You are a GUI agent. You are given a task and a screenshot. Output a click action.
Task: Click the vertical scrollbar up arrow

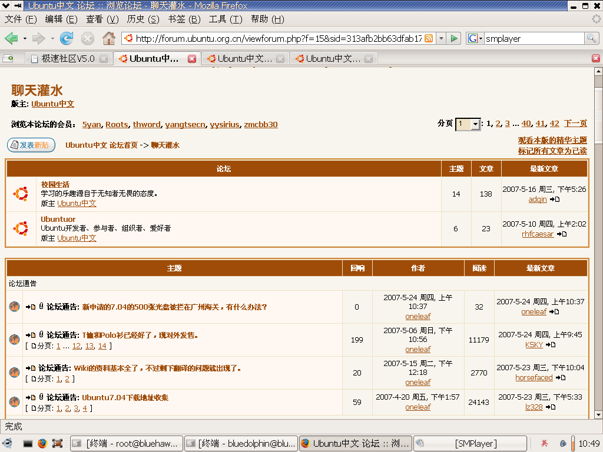click(598, 71)
